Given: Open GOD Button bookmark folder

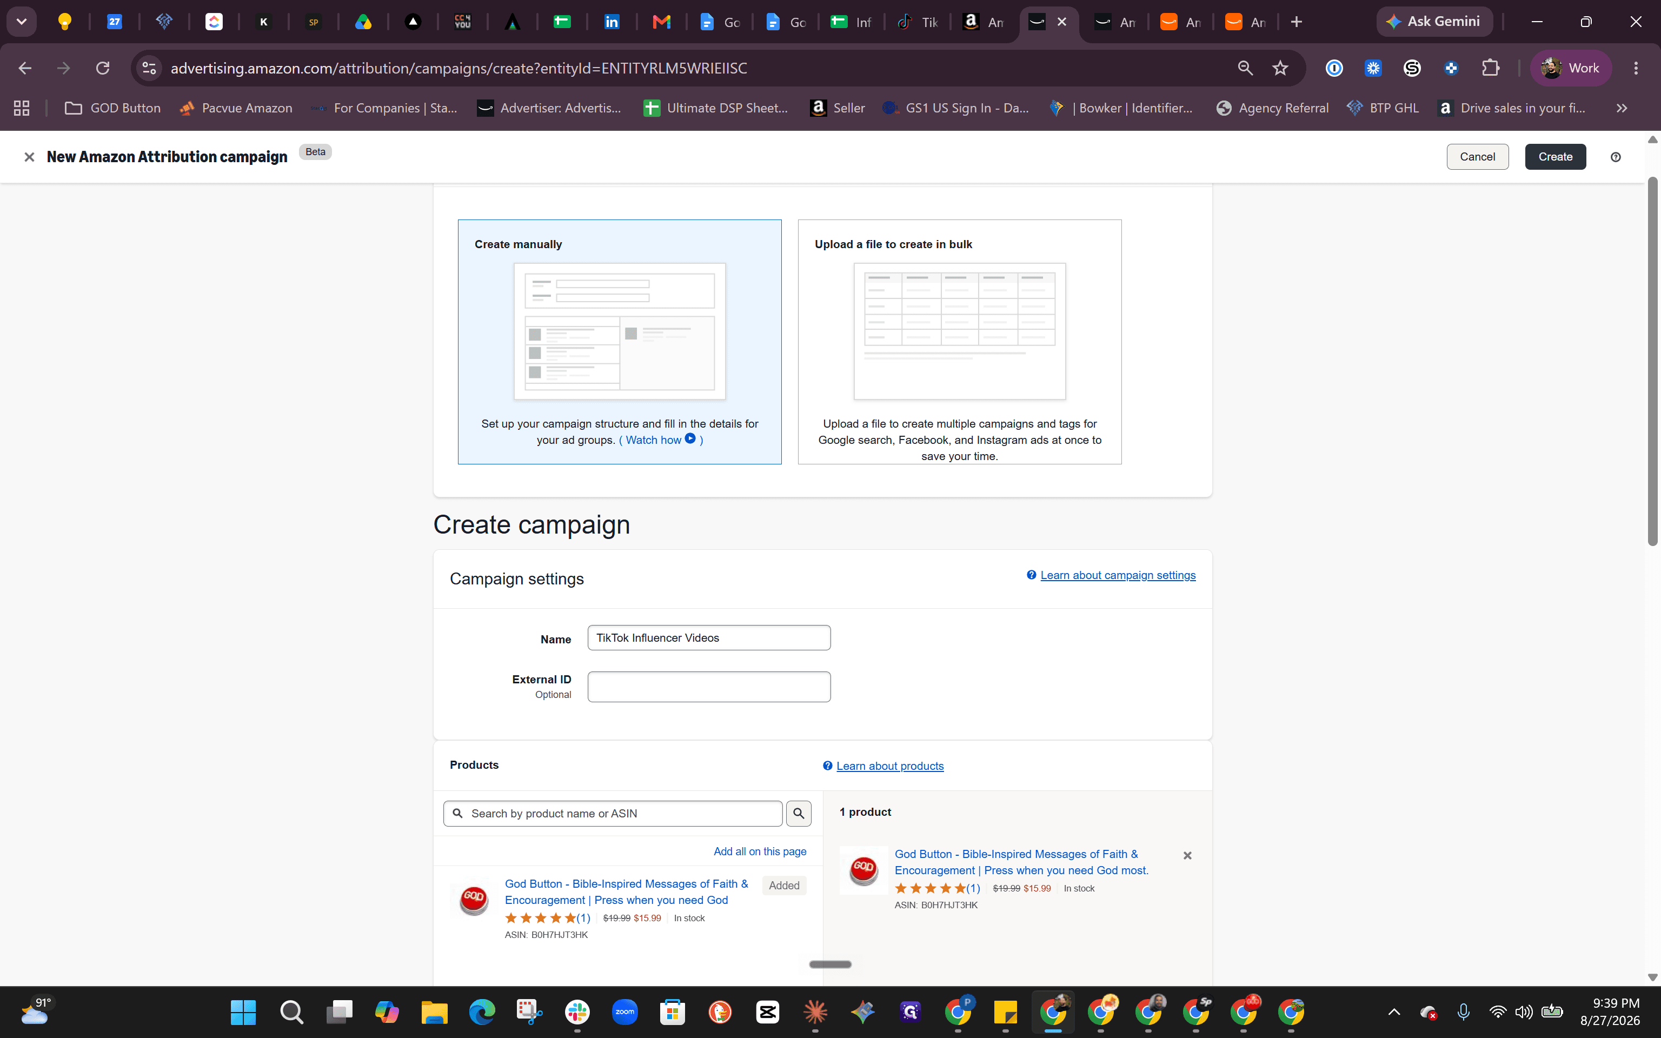Looking at the screenshot, I should tap(112, 108).
